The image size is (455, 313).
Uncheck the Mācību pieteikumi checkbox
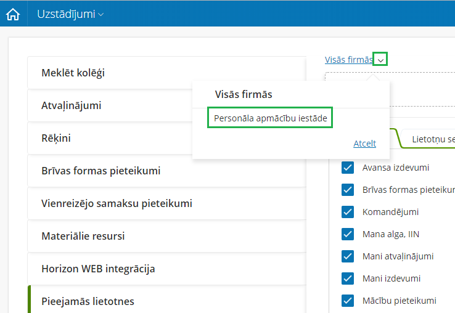click(x=348, y=301)
